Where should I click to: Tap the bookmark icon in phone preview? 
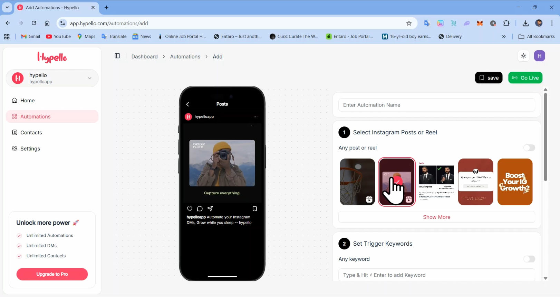254,209
